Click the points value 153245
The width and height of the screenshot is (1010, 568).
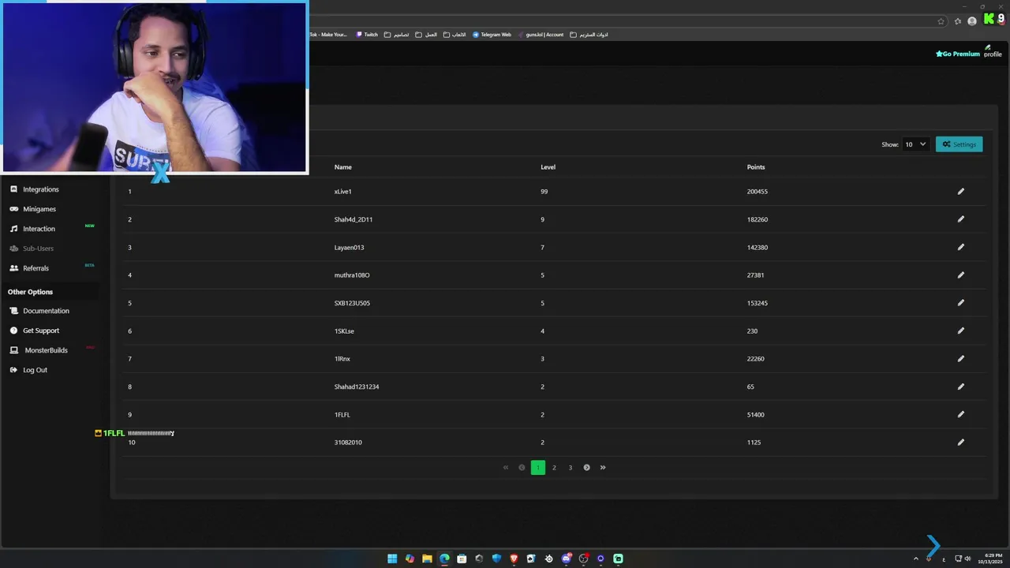tap(757, 303)
